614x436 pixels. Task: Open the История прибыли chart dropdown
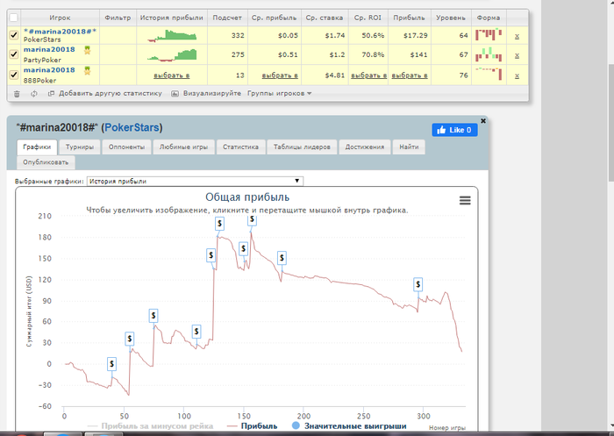[195, 181]
